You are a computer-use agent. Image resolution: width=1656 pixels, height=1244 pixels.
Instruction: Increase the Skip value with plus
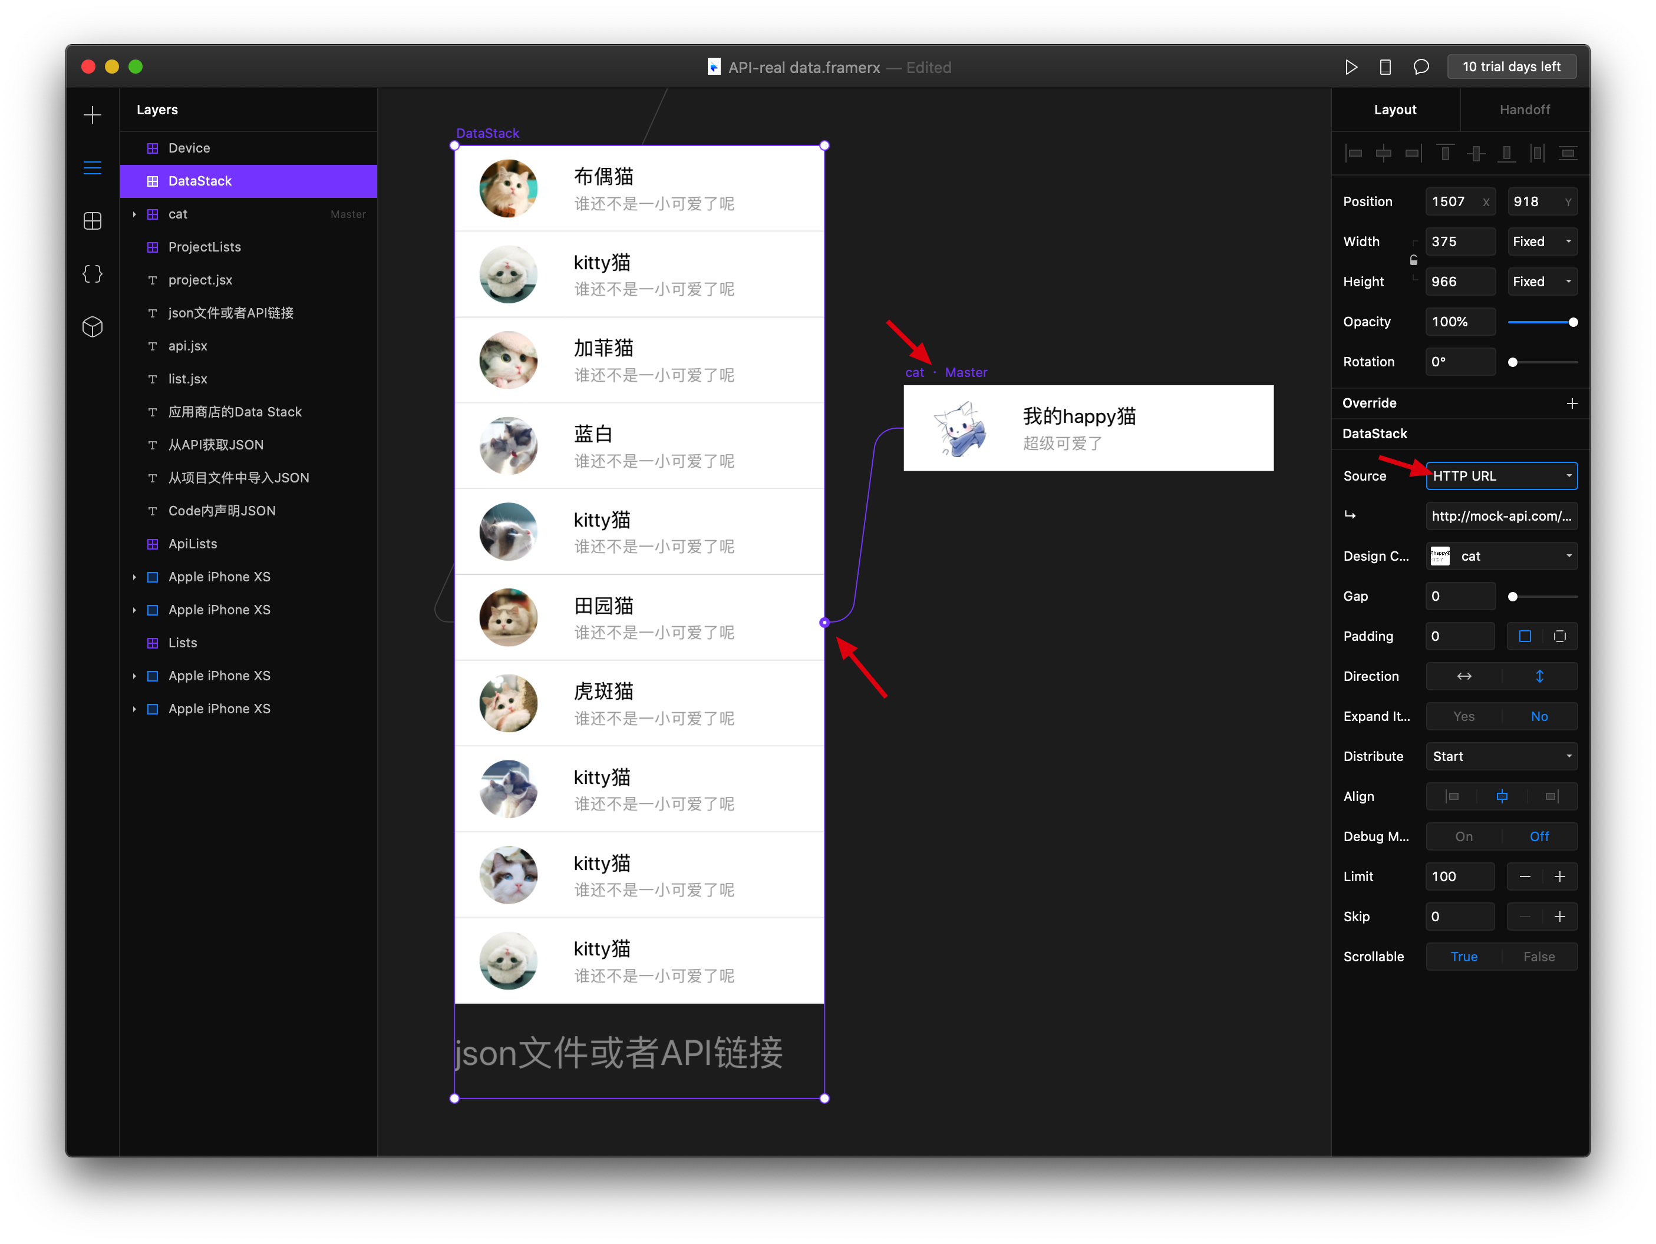coord(1559,917)
